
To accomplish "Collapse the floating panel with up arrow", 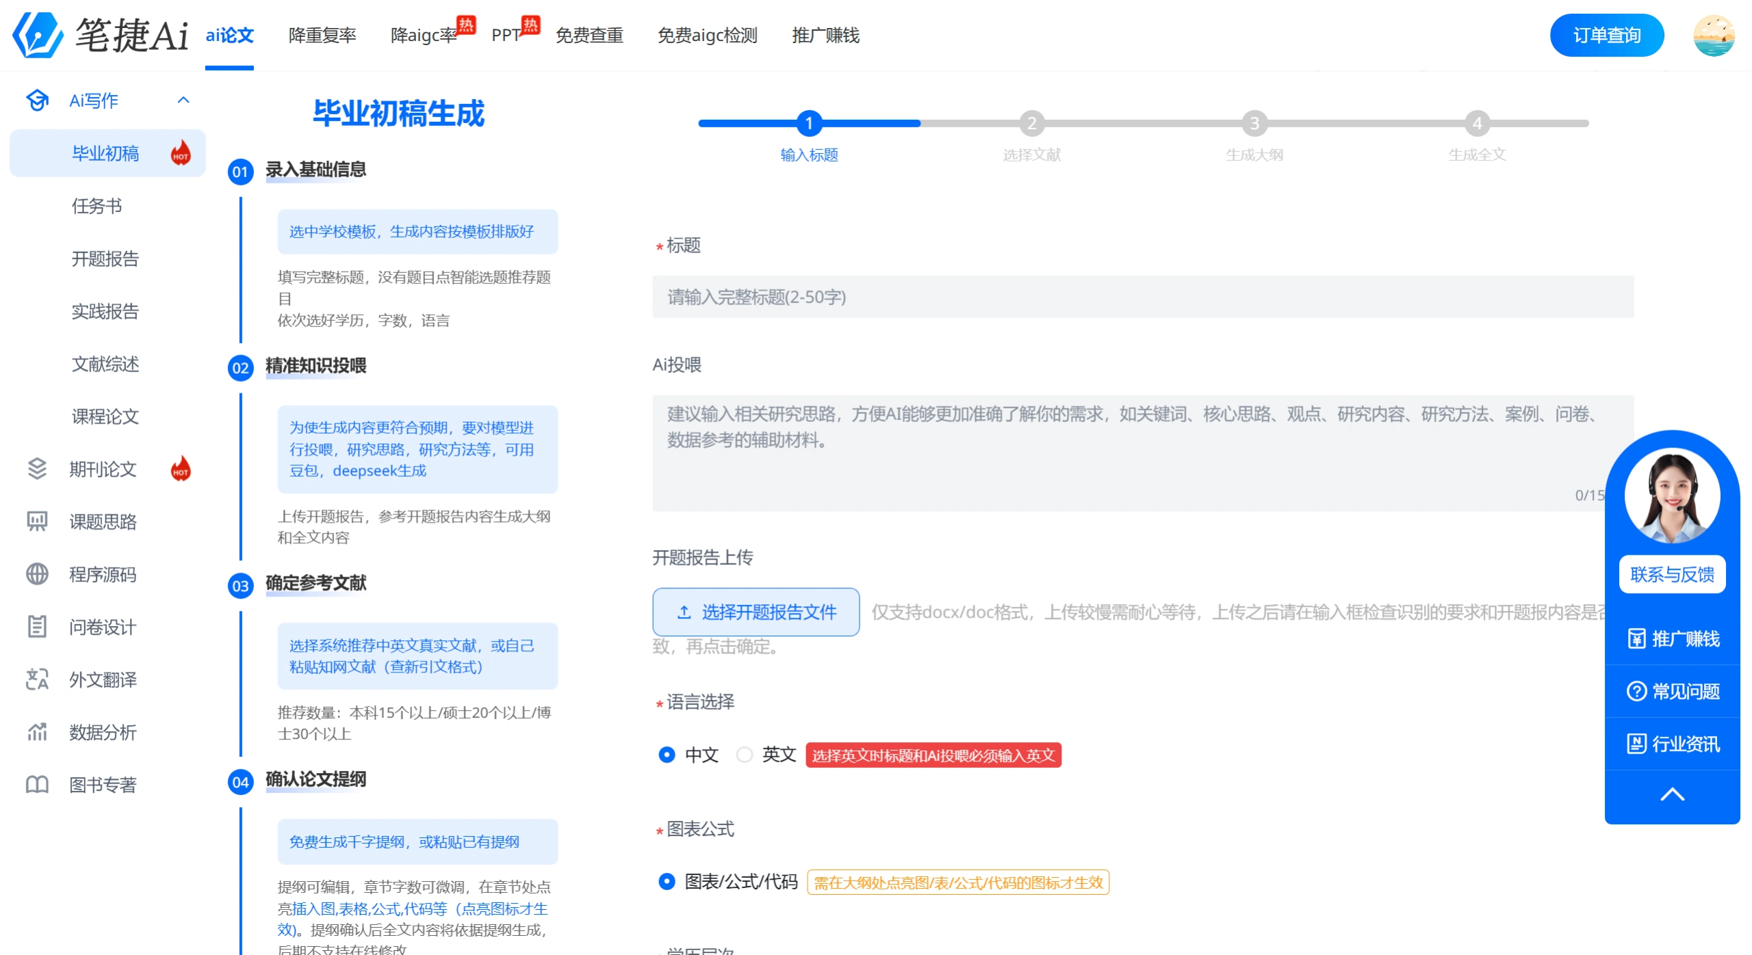I will pyautogui.click(x=1672, y=794).
